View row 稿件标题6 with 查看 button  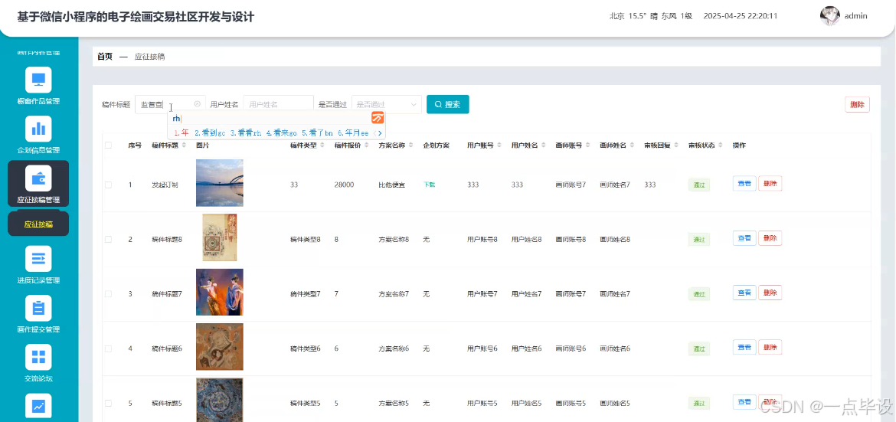tap(744, 347)
